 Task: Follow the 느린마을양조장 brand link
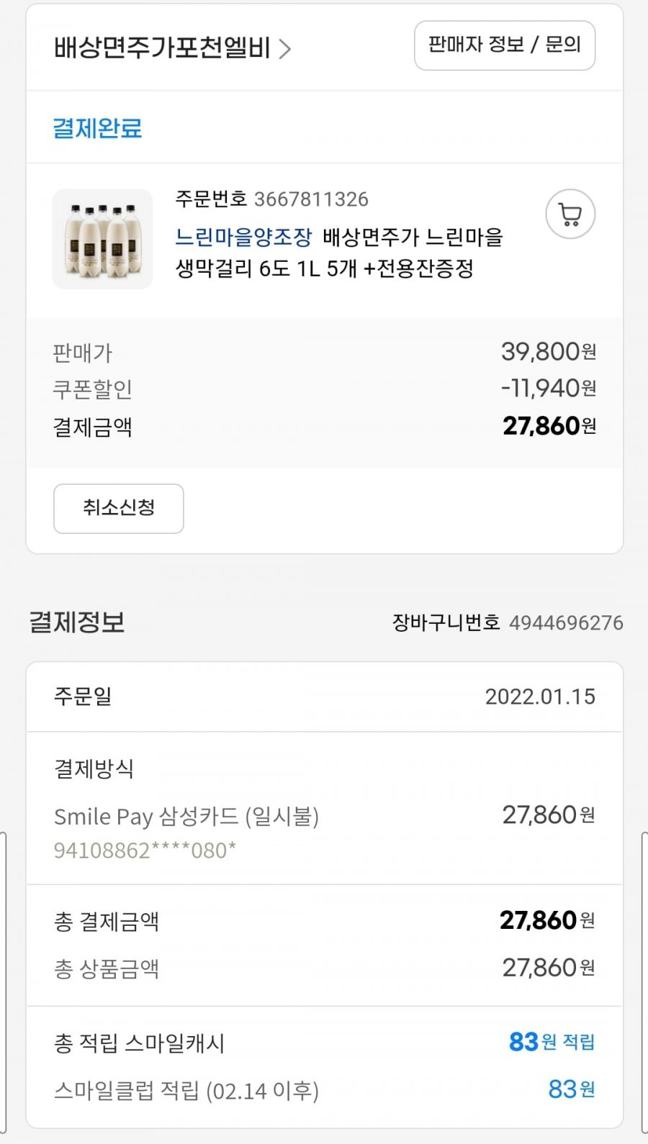coord(244,237)
